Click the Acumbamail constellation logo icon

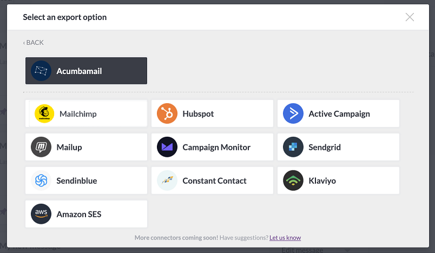41,71
